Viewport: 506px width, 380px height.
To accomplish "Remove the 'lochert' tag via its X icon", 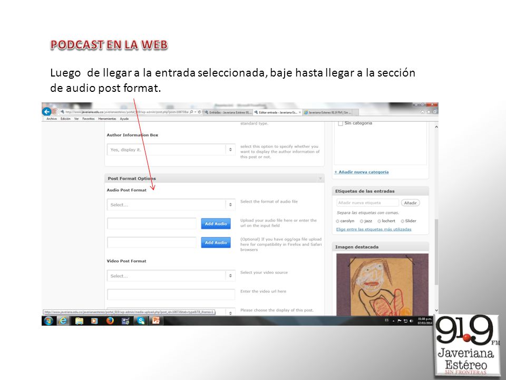I will 379,221.
